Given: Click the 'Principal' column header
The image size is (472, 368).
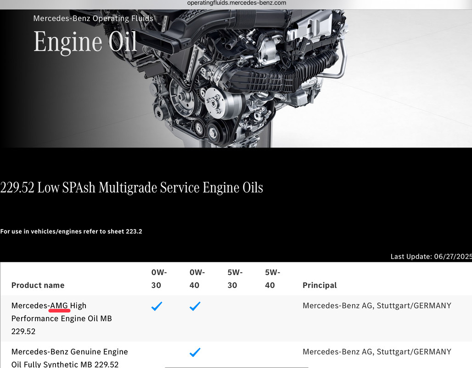Looking at the screenshot, I should coord(320,285).
